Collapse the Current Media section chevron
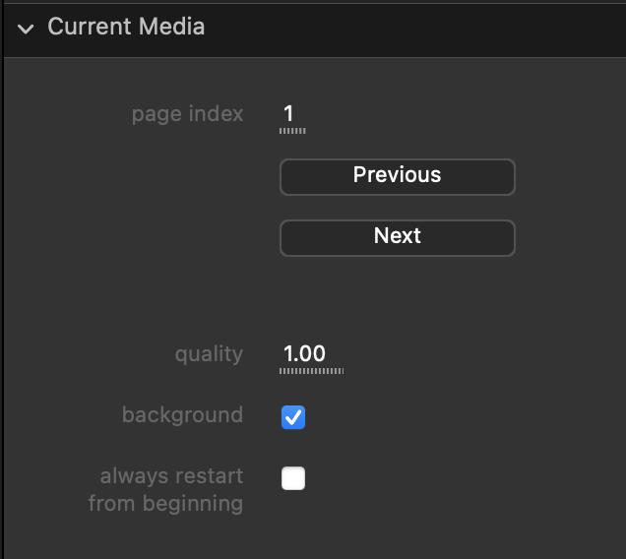Image resolution: width=626 pixels, height=559 pixels. tap(26, 28)
